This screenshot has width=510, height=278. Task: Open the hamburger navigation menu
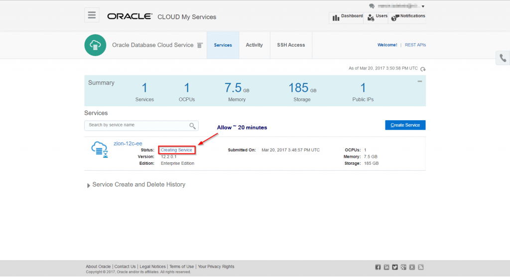pos(92,15)
